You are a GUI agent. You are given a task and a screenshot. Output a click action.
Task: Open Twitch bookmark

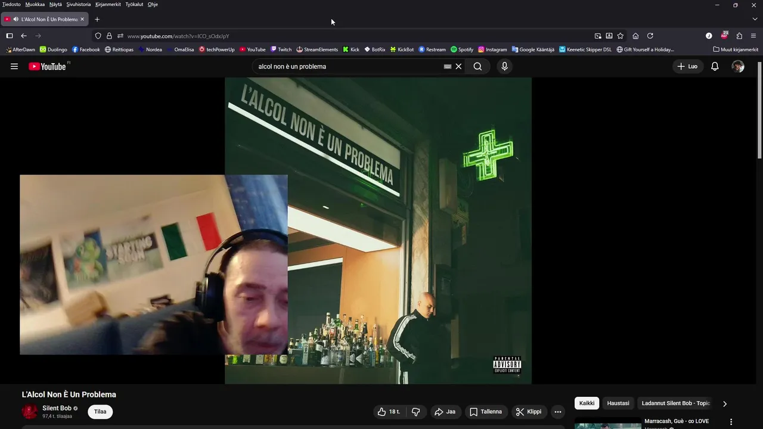click(x=281, y=49)
